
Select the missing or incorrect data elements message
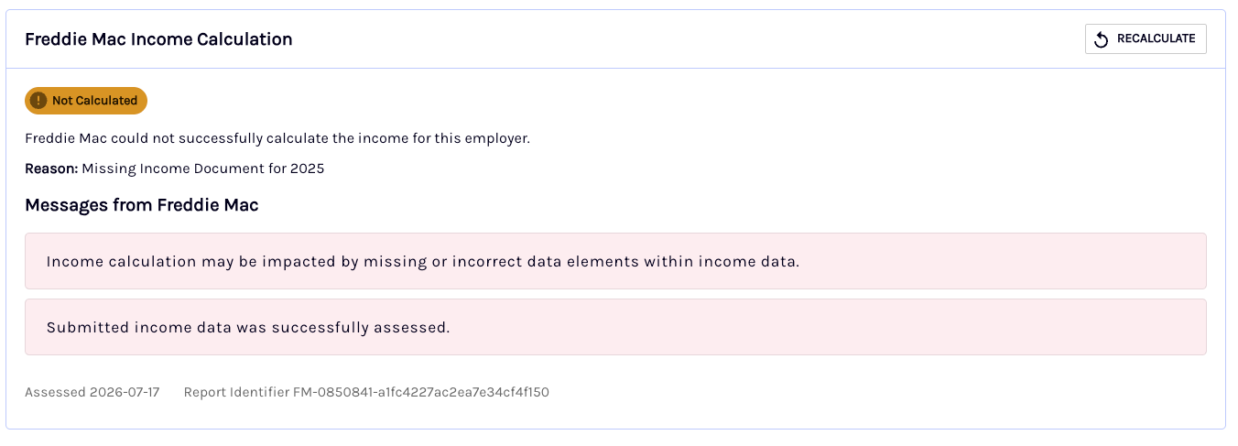pyautogui.click(x=615, y=261)
